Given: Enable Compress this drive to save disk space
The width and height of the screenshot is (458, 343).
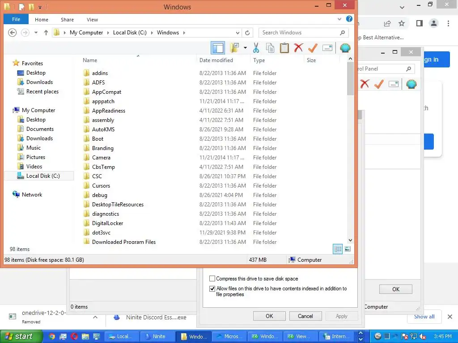Looking at the screenshot, I should (212, 279).
